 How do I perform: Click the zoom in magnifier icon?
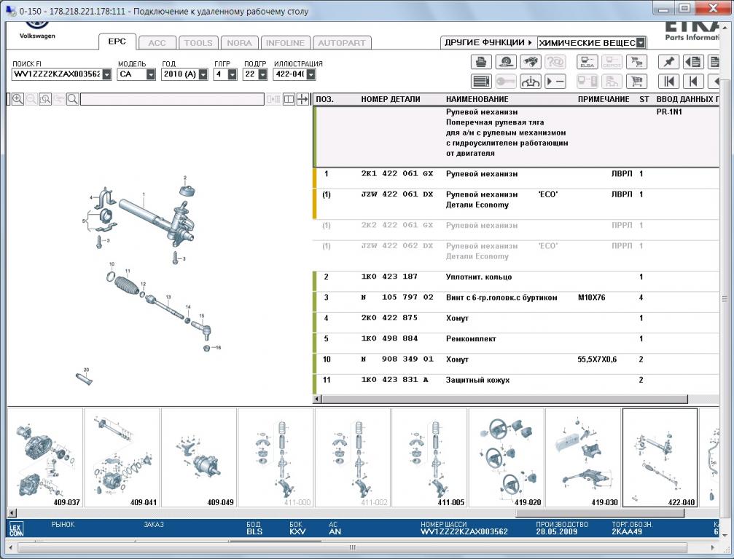[x=17, y=99]
